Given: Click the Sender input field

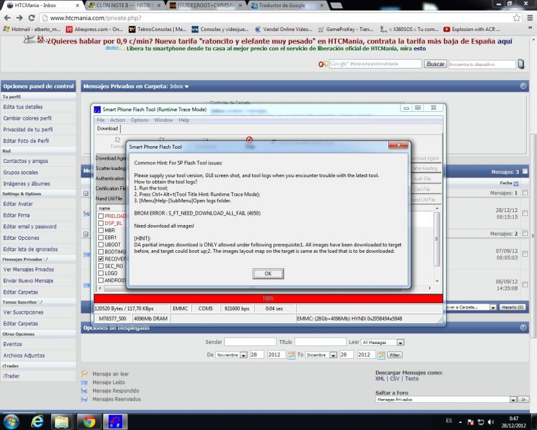Looking at the screenshot, I should pyautogui.click(x=250, y=342).
